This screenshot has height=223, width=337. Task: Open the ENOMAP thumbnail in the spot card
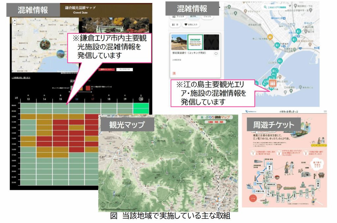pos(196,42)
